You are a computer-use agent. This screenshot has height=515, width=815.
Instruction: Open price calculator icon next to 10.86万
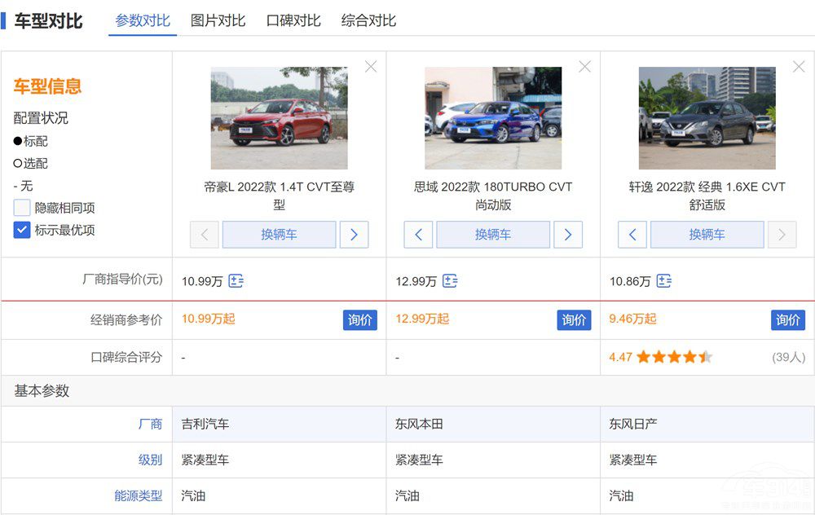click(x=664, y=281)
